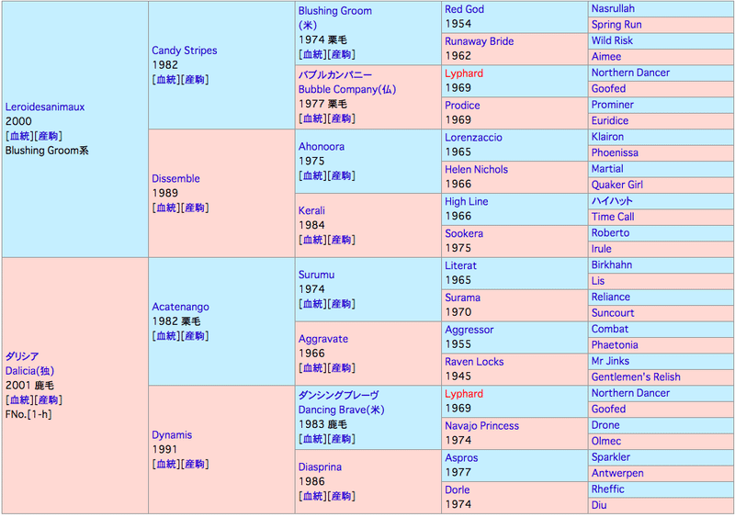This screenshot has height=517, width=735.
Task: Open the ハイハット link
Action: [x=612, y=200]
